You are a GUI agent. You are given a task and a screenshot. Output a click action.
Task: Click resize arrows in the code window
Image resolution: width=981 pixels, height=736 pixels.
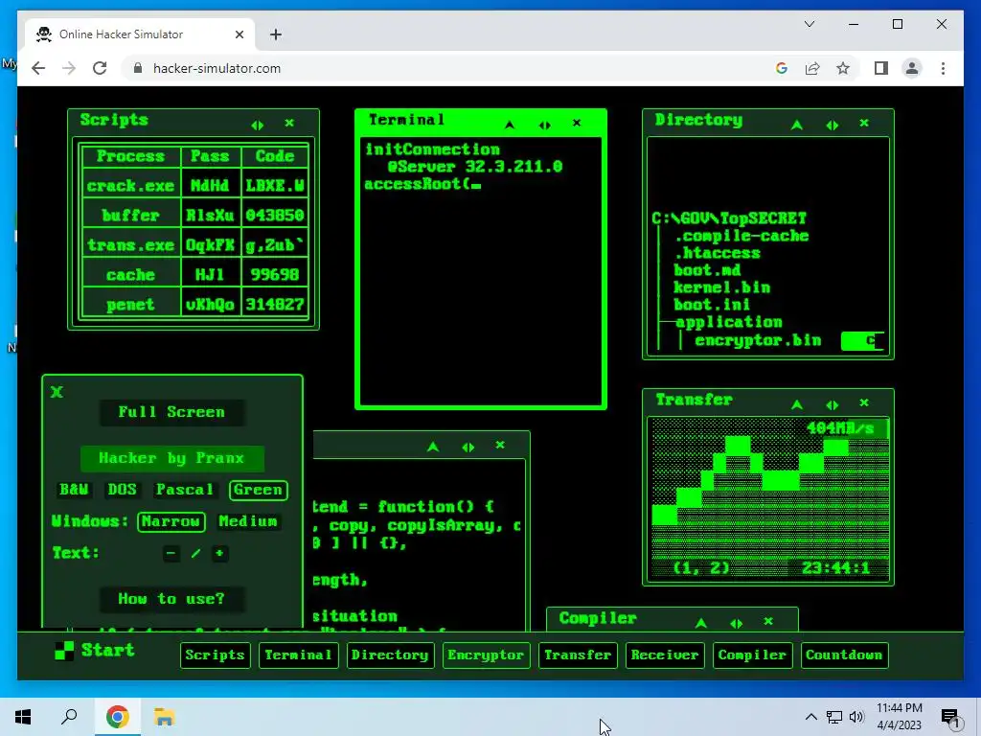(x=468, y=448)
